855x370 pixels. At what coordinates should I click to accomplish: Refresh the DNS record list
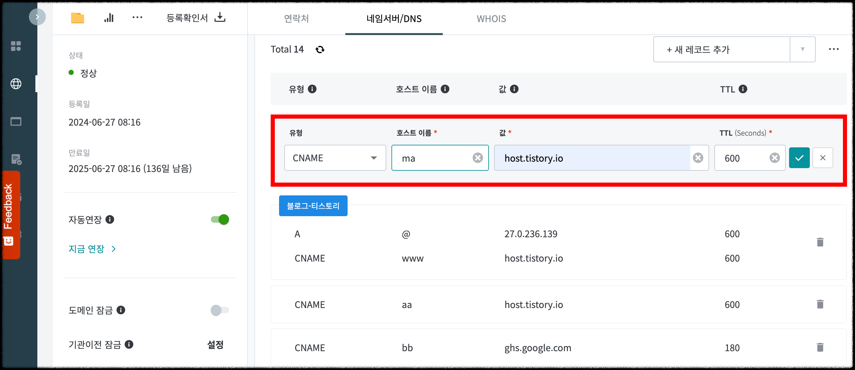pyautogui.click(x=320, y=49)
